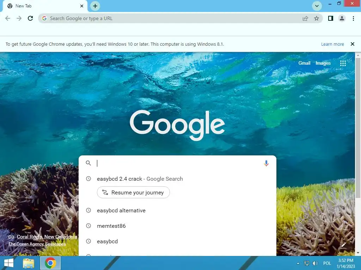Viewport: 361px width, 270px height.
Task: Open The Ocean Agency, Seascapes link
Action: tap(37, 244)
